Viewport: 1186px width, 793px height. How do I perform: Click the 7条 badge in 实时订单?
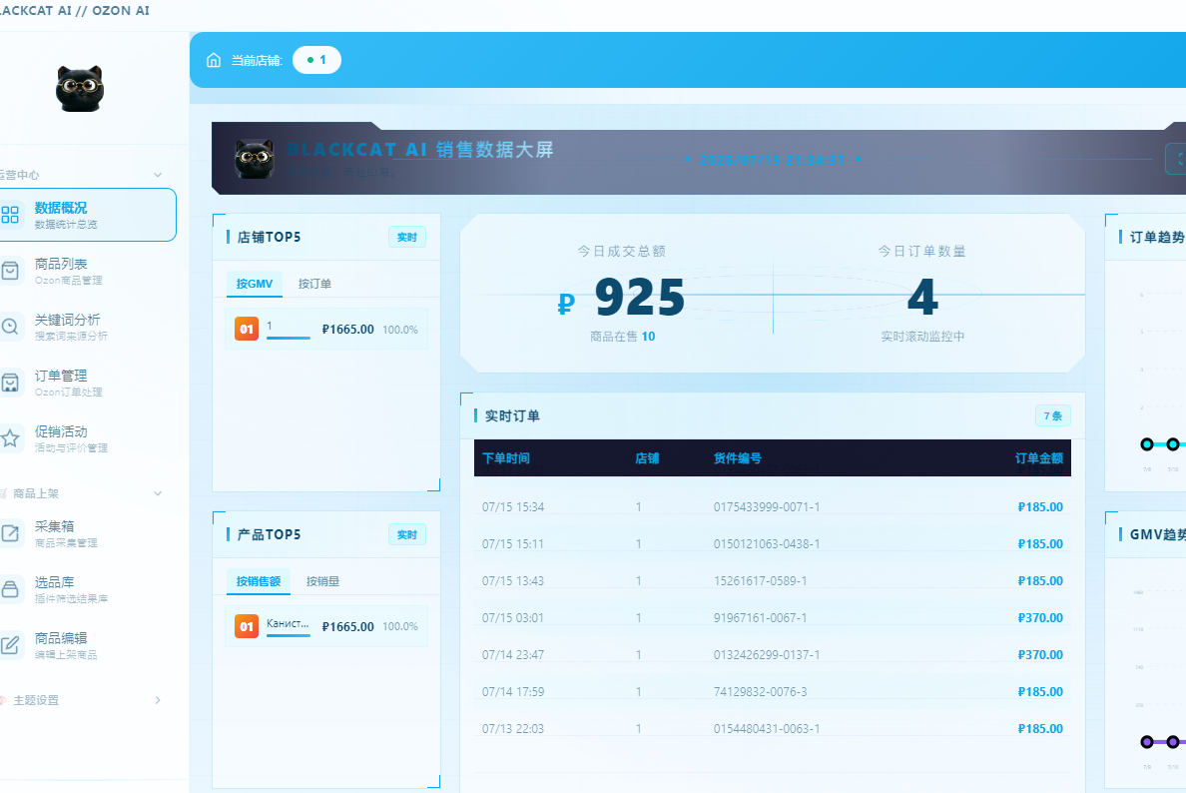click(x=1053, y=415)
